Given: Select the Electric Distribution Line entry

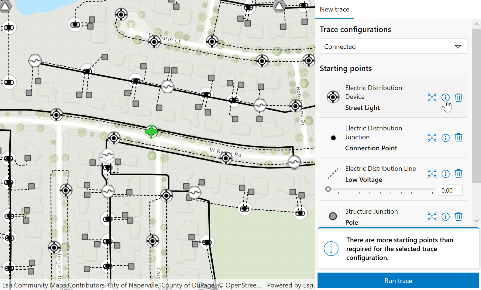Looking at the screenshot, I should 394,179.
